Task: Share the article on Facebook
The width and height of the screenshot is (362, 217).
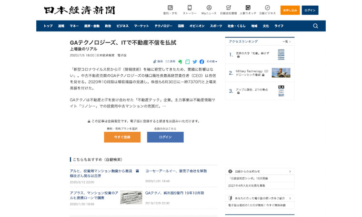Action: coord(202,61)
